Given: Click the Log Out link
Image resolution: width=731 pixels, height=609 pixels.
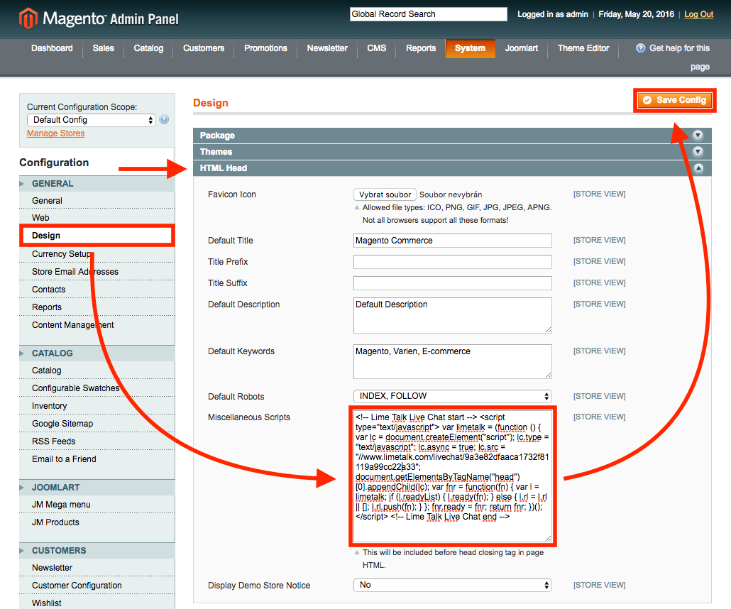Looking at the screenshot, I should 699,14.
